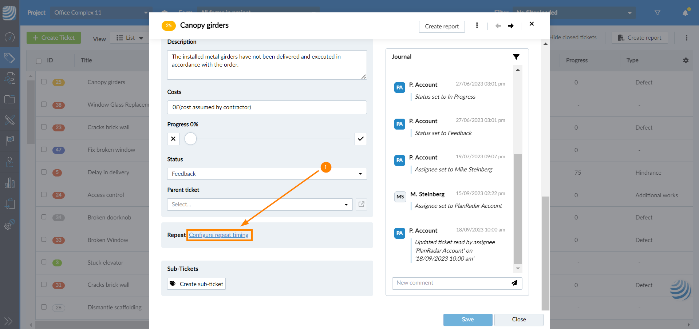Expand the Parent ticket Select dropdown
699x329 pixels.
tap(260, 205)
